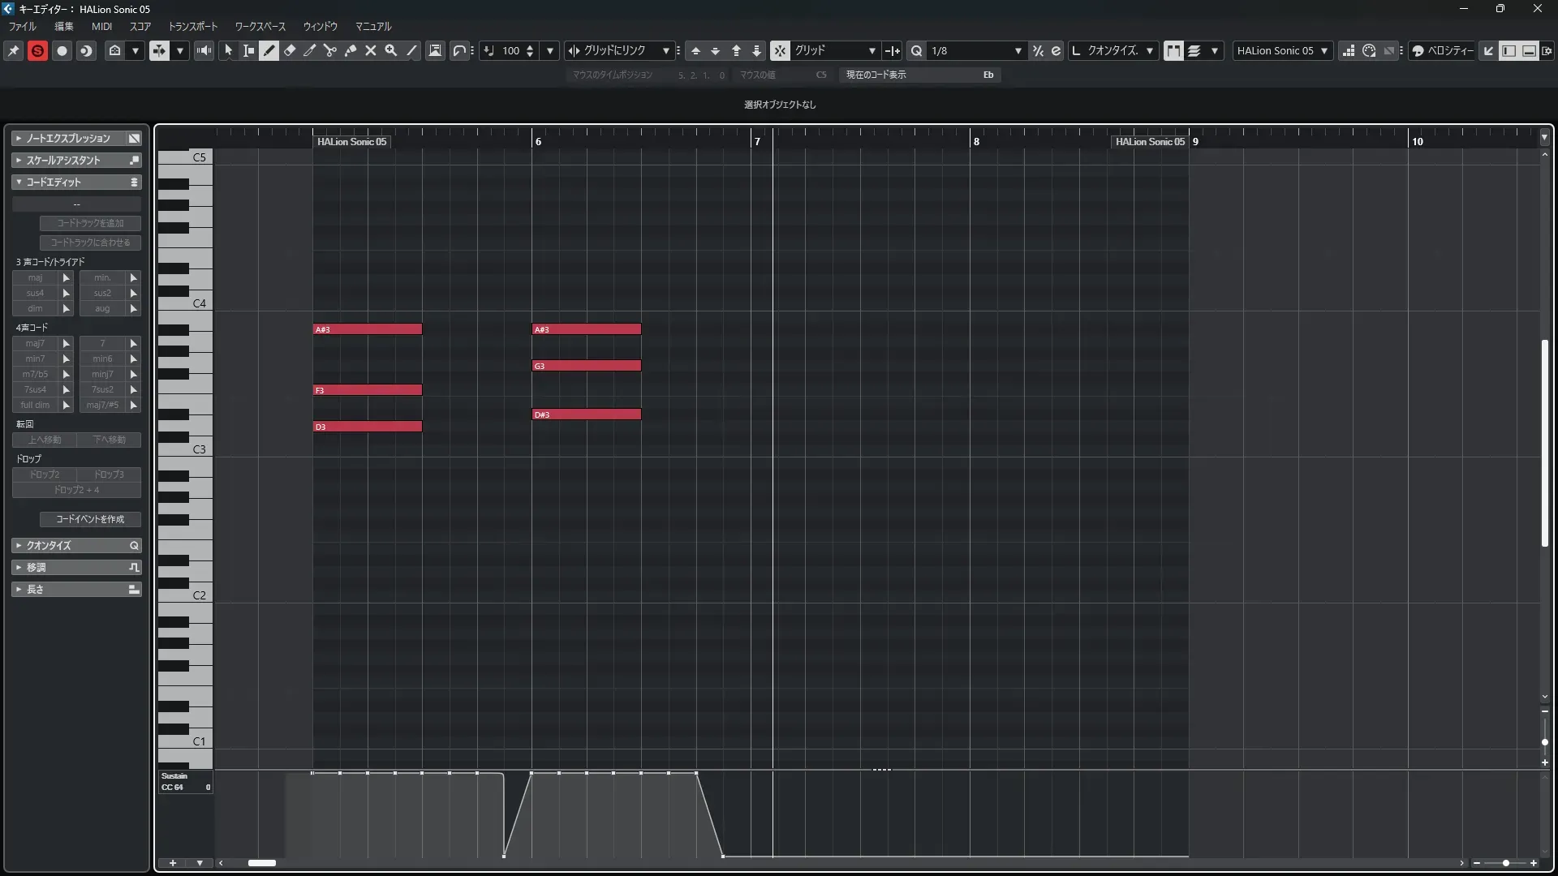Click the ドロップ2 + 4 button

pos(76,490)
